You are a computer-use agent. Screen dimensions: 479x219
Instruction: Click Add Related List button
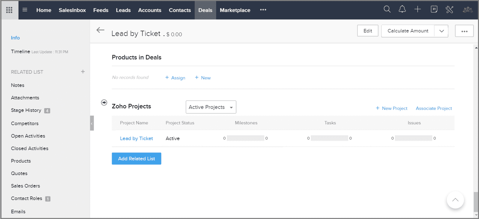(137, 158)
